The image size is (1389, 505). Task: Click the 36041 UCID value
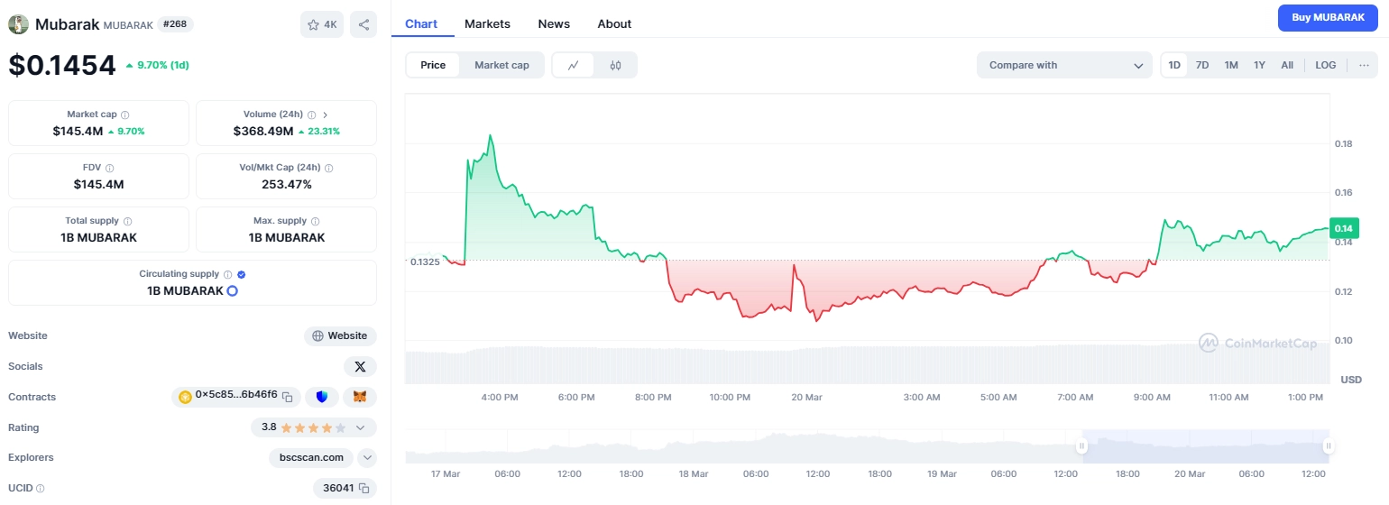pyautogui.click(x=338, y=488)
